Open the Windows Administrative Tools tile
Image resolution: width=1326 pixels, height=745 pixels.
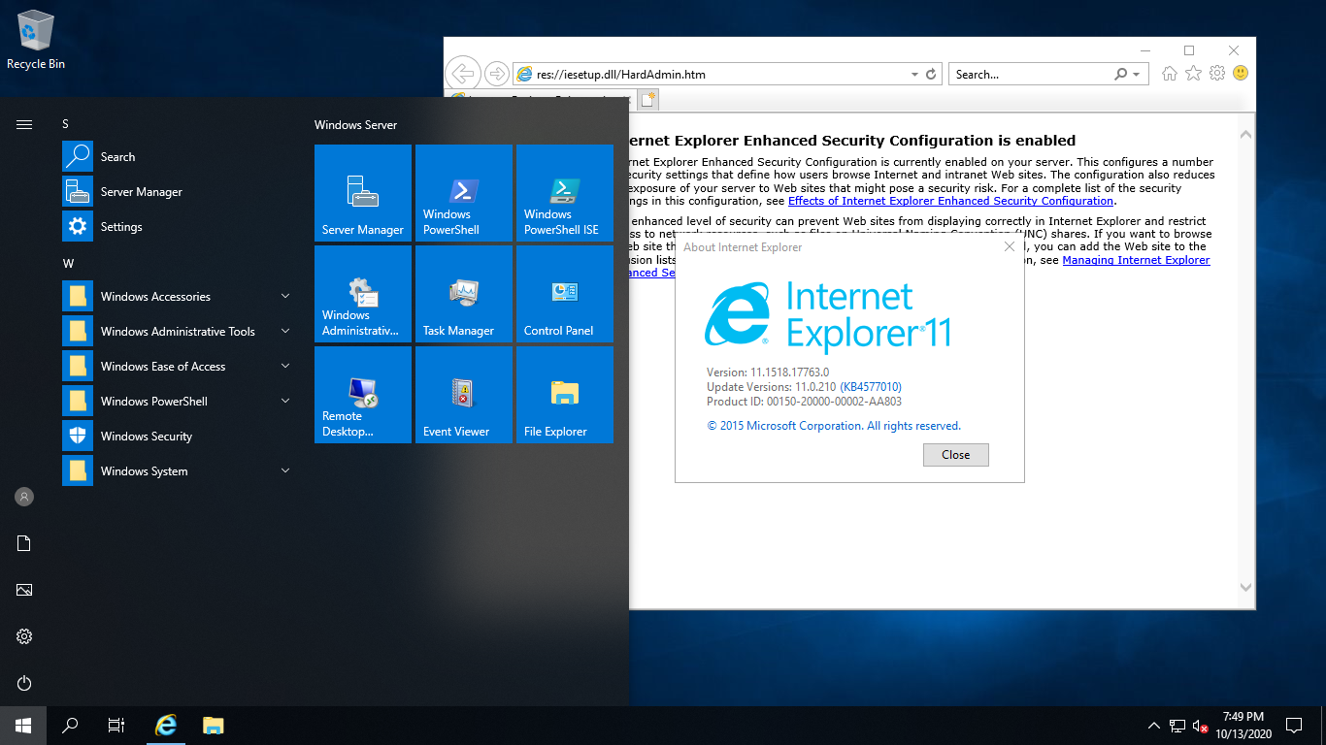pos(363,294)
